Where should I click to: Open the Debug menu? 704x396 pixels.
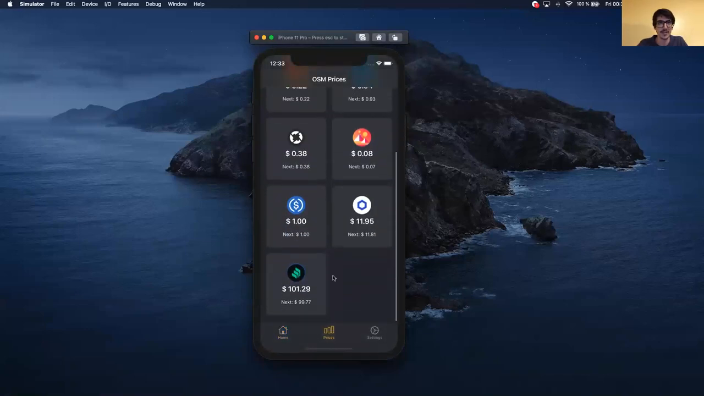[x=153, y=4]
